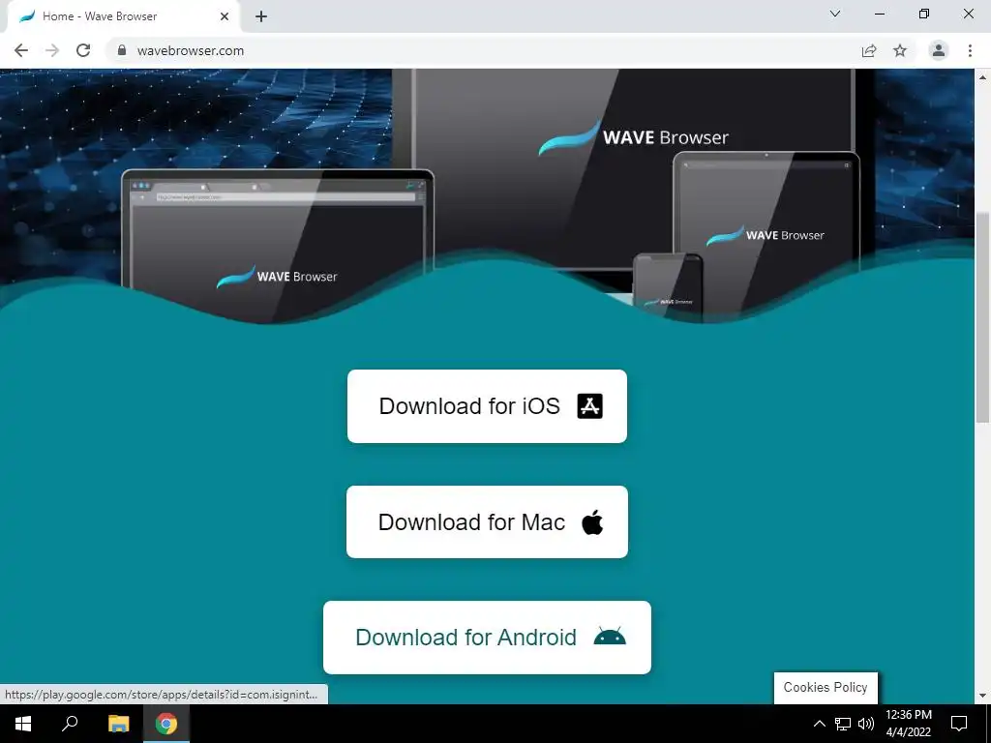991x743 pixels.
Task: Click Download for Mac button
Action: click(487, 521)
